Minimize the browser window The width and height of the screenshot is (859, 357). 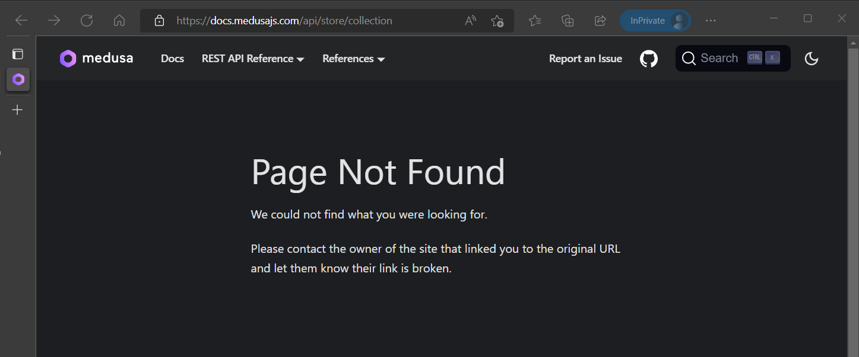point(774,18)
